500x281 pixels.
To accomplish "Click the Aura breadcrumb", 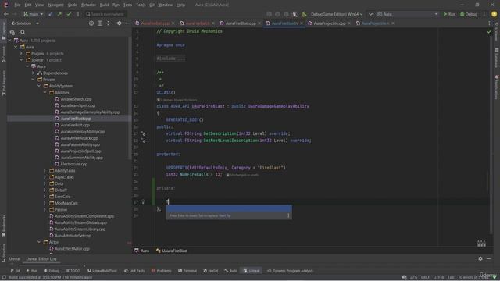I will 142,251.
